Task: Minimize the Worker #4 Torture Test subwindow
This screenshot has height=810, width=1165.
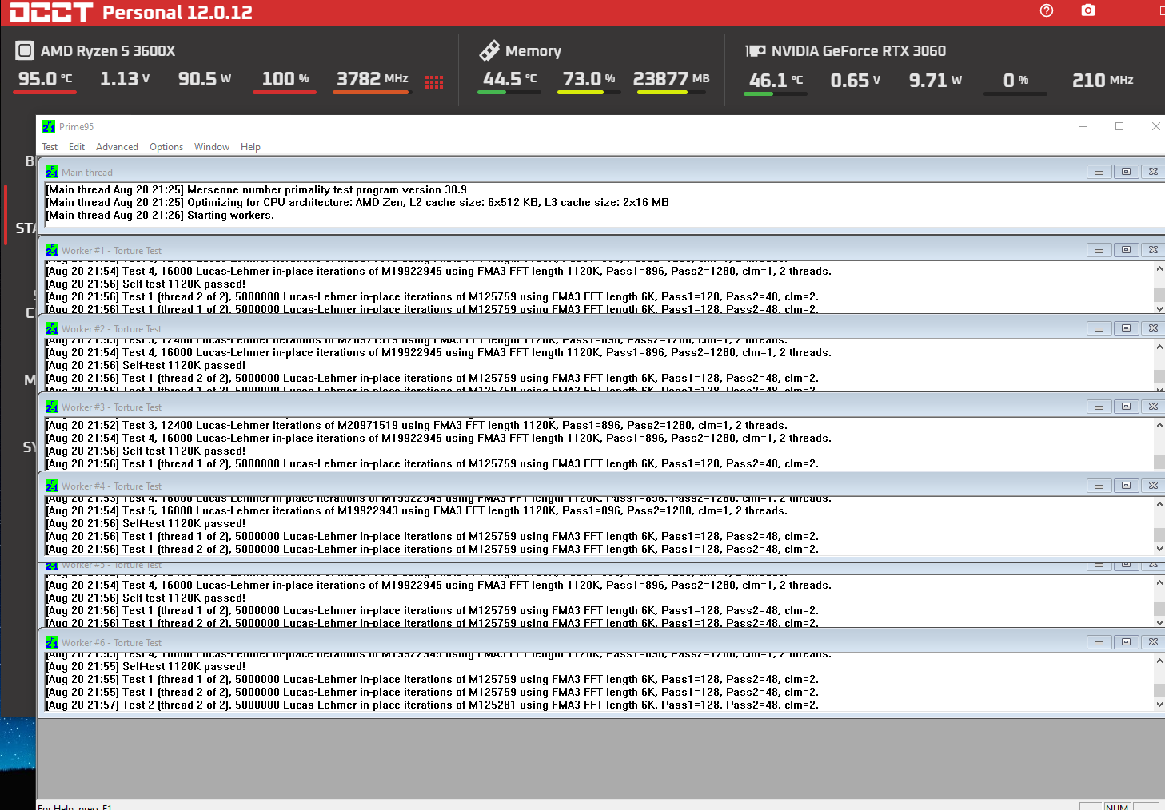Action: (1099, 486)
